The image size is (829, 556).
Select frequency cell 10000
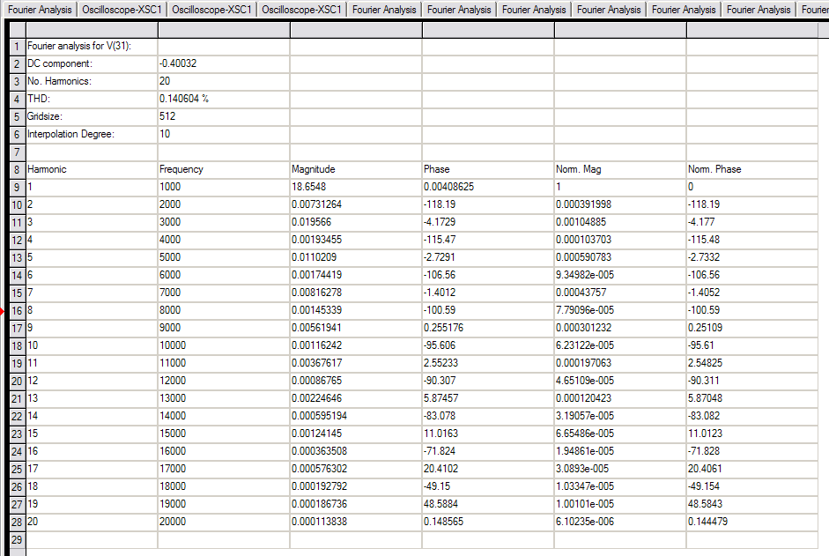(224, 345)
